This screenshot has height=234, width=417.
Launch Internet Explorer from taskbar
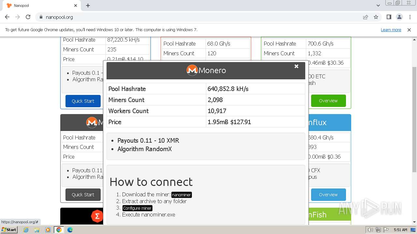[x=26, y=230]
